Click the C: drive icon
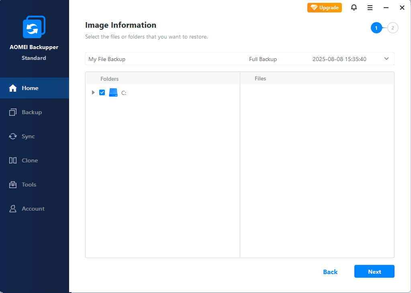This screenshot has width=411, height=293. coord(113,92)
